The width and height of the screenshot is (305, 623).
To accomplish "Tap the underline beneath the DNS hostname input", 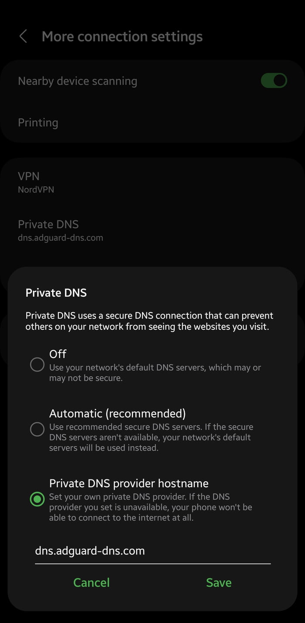I will [x=152, y=563].
